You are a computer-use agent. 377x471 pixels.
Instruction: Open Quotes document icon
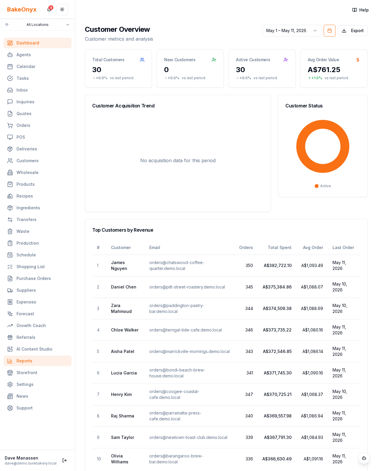(x=10, y=114)
